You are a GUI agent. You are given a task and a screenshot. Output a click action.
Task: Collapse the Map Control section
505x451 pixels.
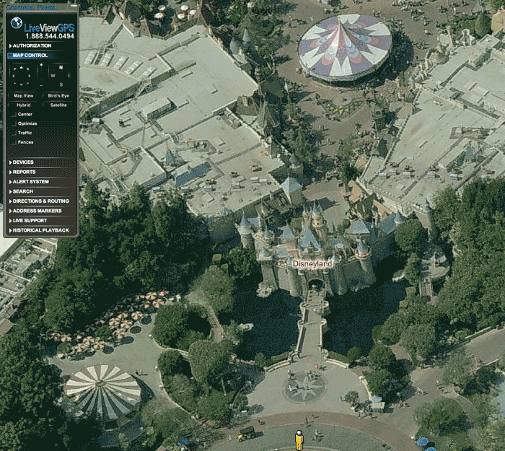[29, 56]
